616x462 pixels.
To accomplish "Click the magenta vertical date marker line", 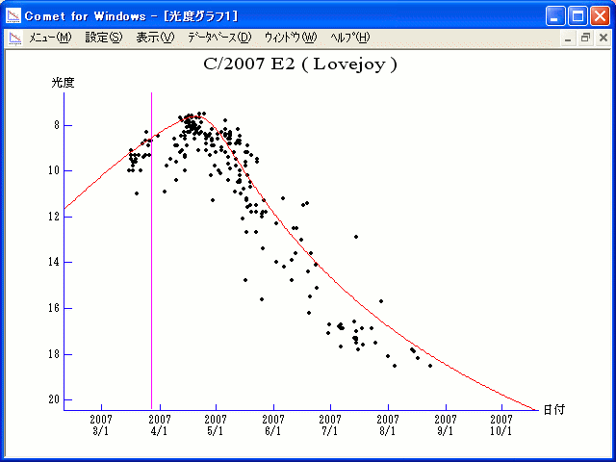I will pyautogui.click(x=152, y=251).
